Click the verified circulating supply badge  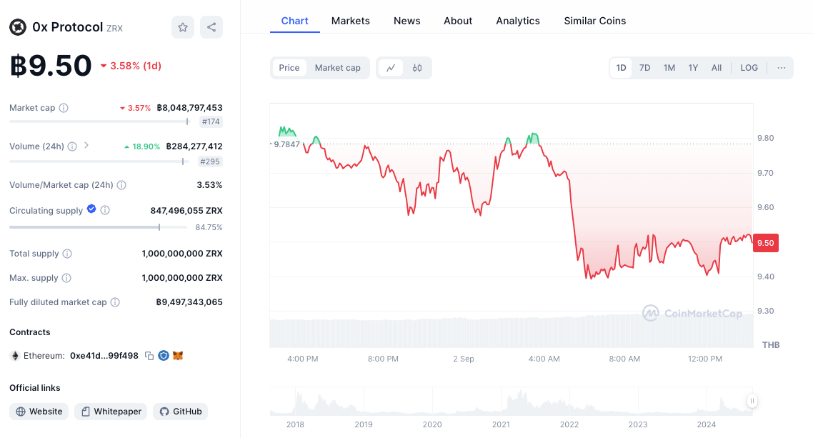click(91, 209)
